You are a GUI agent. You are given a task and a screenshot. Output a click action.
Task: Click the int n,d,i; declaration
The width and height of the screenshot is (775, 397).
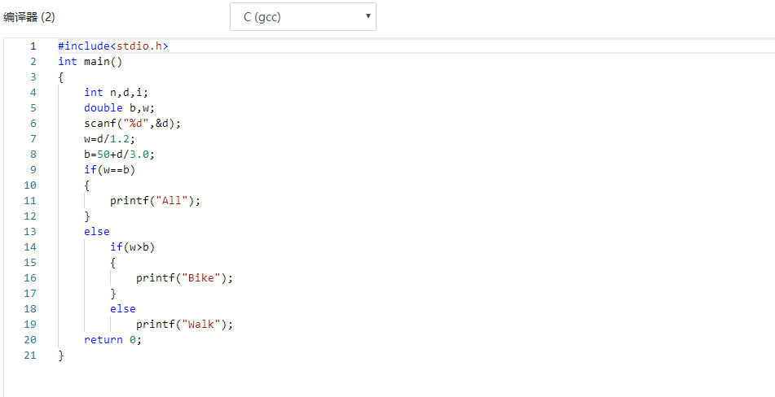coord(116,93)
